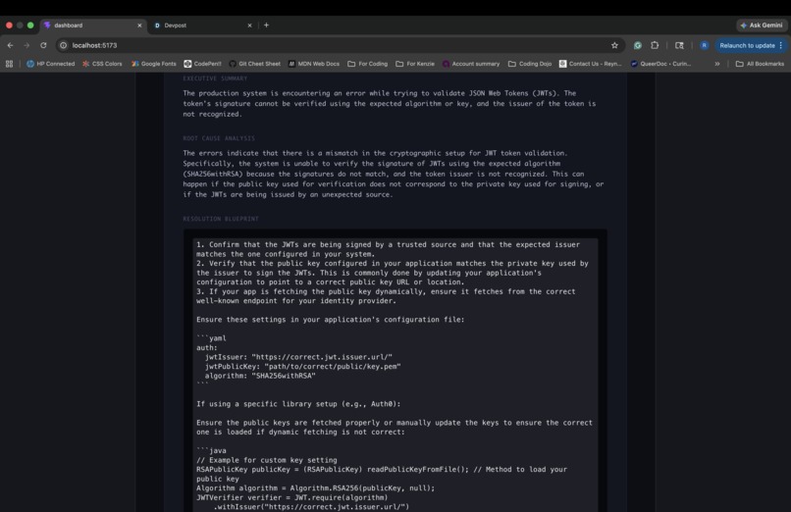Go forward to next page
The height and width of the screenshot is (512, 791).
pyautogui.click(x=26, y=45)
